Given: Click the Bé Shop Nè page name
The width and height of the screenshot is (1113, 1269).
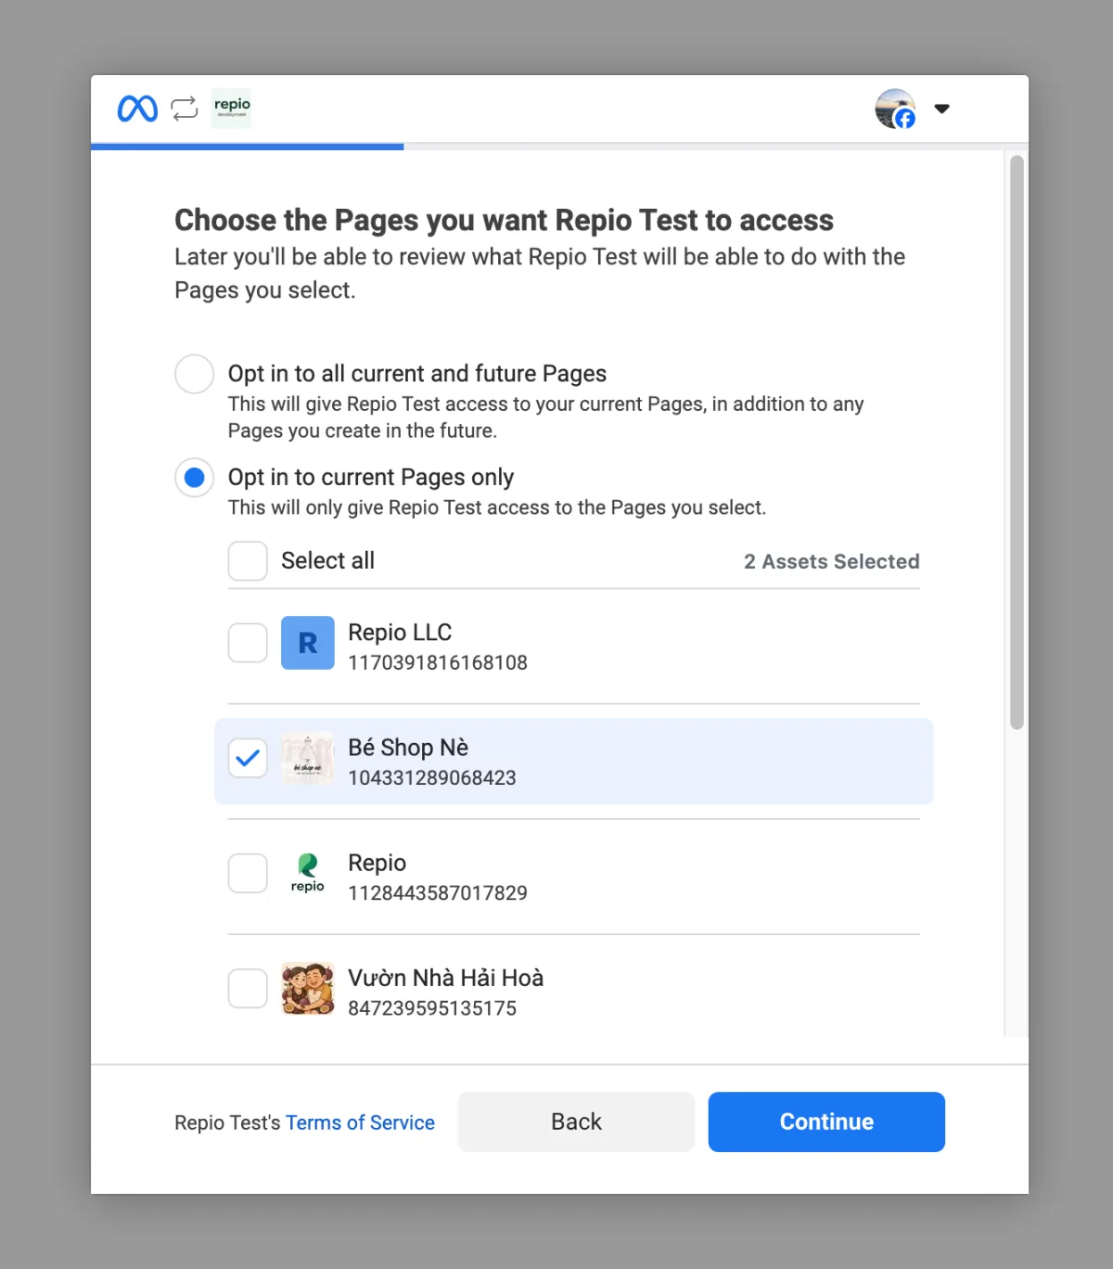Looking at the screenshot, I should point(408,748).
